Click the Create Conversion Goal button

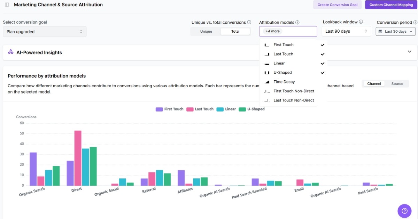[337, 5]
